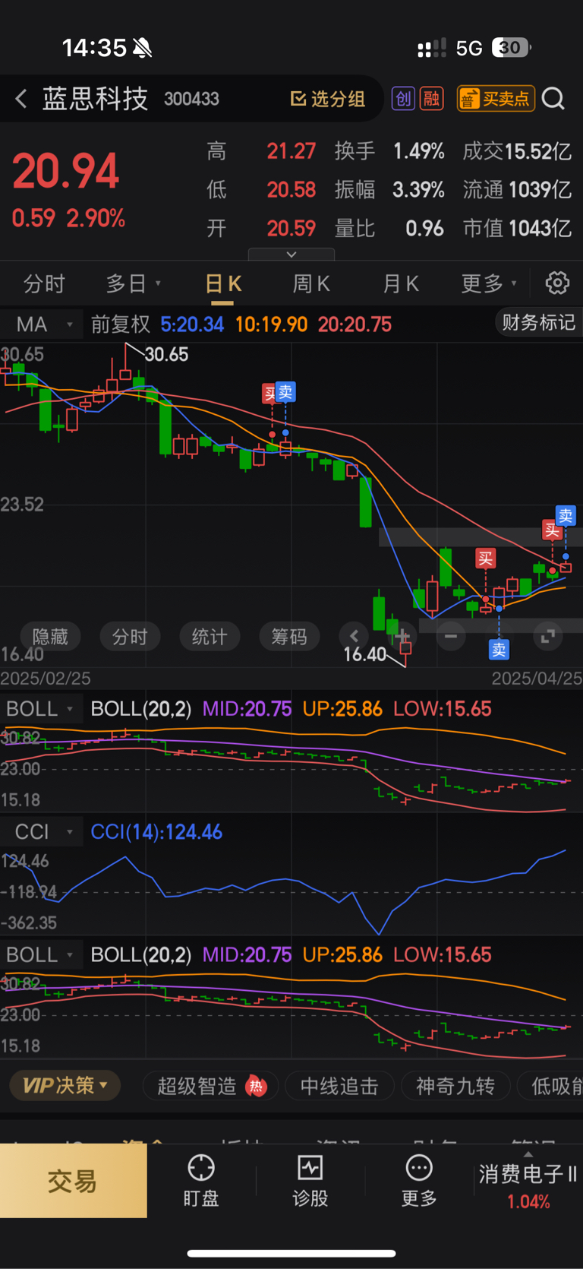583x1269 pixels.
Task: Open the search magnifier icon
Action: coord(553,99)
